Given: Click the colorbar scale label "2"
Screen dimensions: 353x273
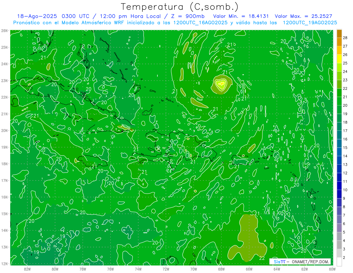Looking at the screenshot, I should click(344, 257).
